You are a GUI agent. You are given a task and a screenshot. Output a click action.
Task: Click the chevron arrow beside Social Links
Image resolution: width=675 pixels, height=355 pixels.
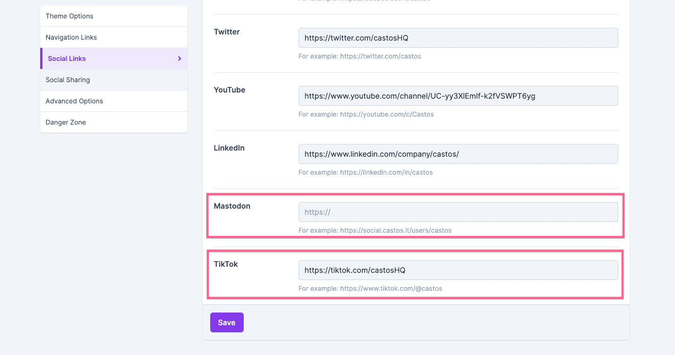click(x=179, y=59)
